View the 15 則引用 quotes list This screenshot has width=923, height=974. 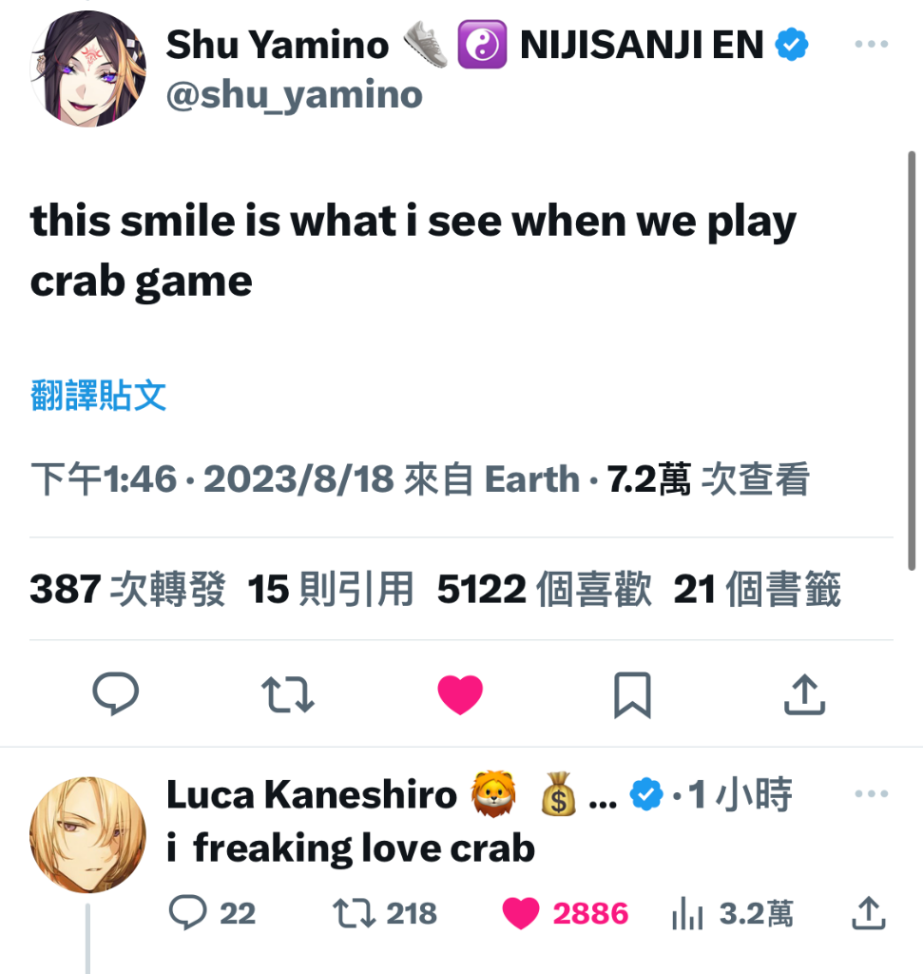330,588
